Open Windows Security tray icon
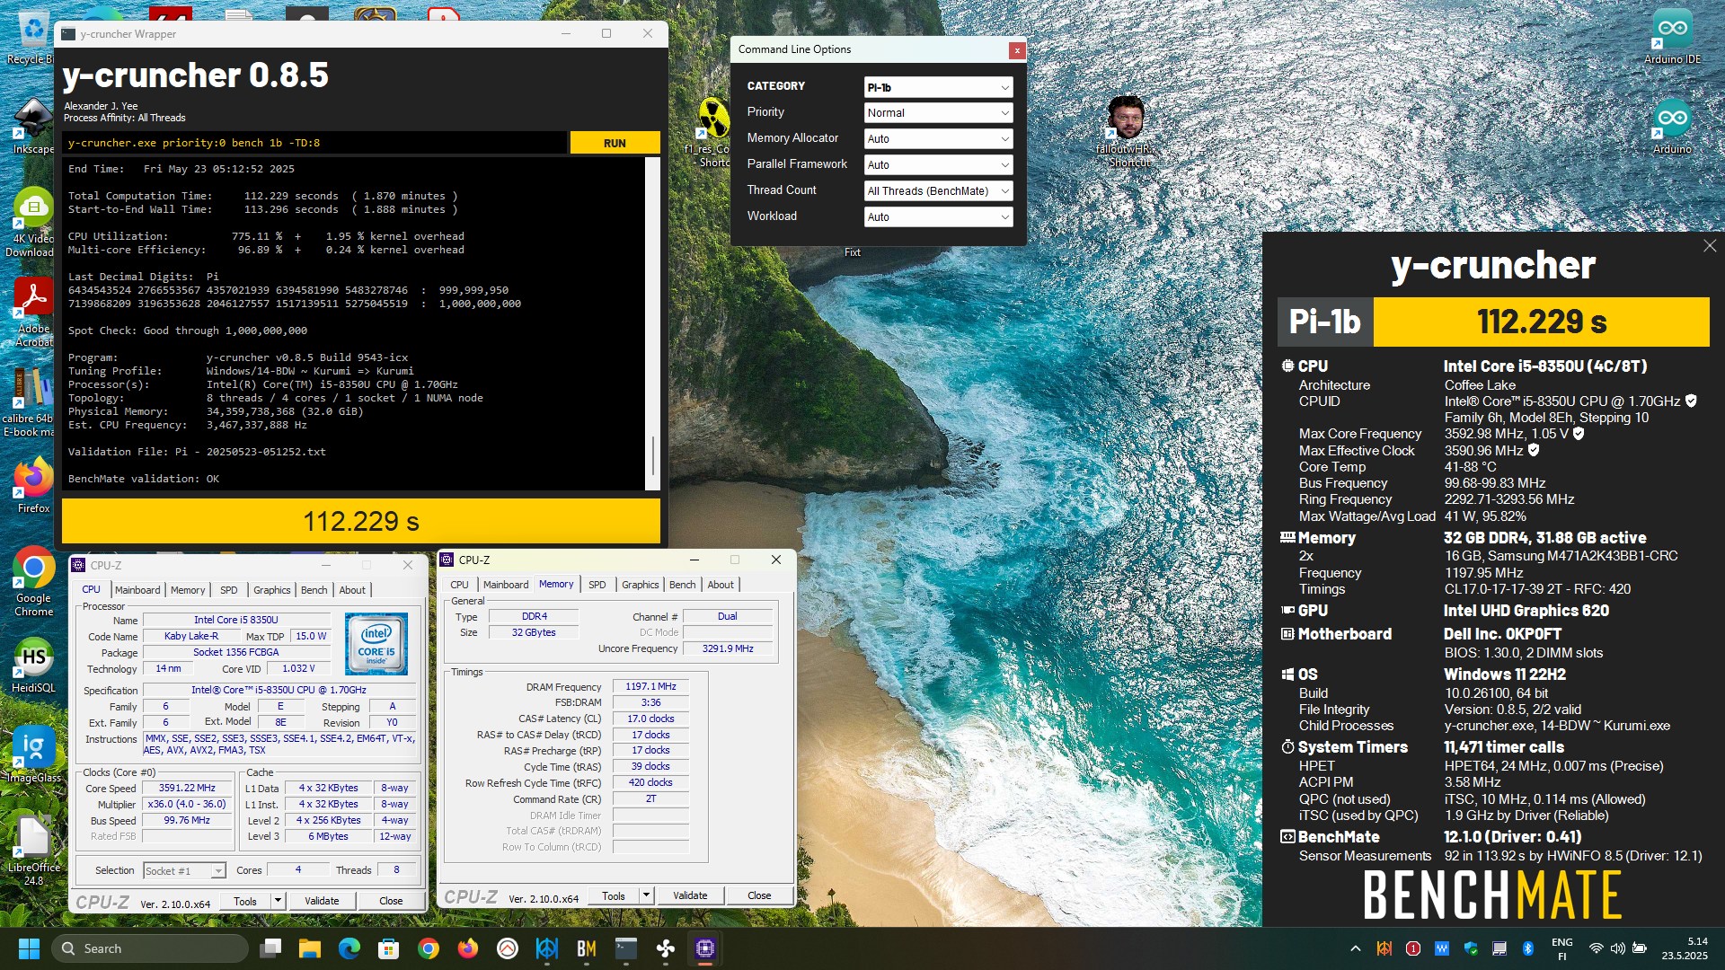 [1471, 948]
